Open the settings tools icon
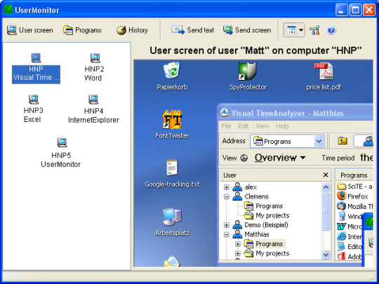 pos(314,30)
